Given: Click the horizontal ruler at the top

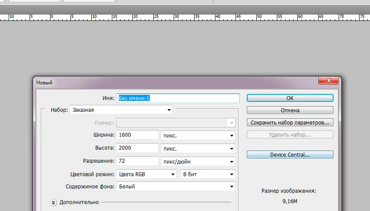Looking at the screenshot, I should [174, 17].
